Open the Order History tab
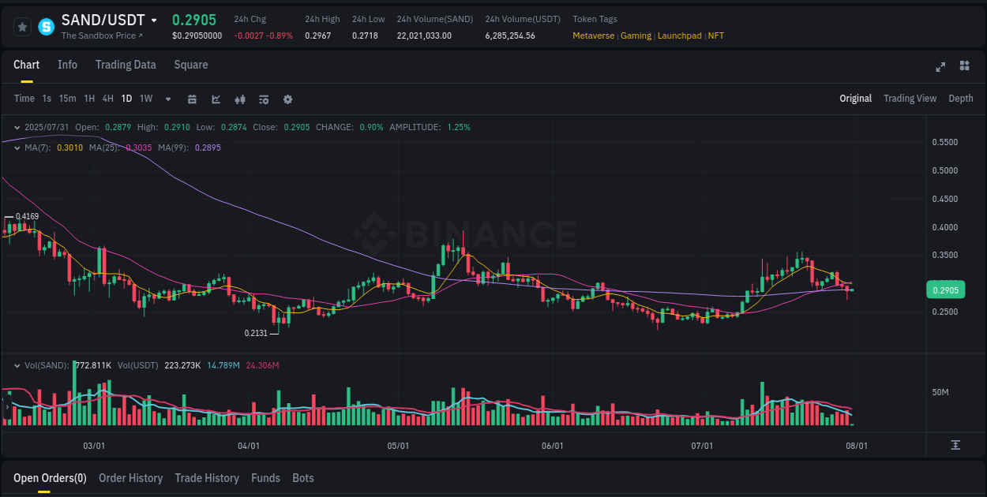The height and width of the screenshot is (497, 987). (x=130, y=477)
